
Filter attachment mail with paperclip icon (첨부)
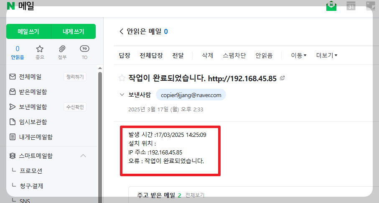pyautogui.click(x=62, y=52)
